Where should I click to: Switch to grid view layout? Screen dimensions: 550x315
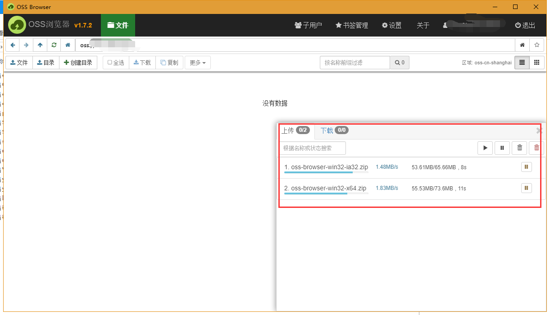point(536,63)
